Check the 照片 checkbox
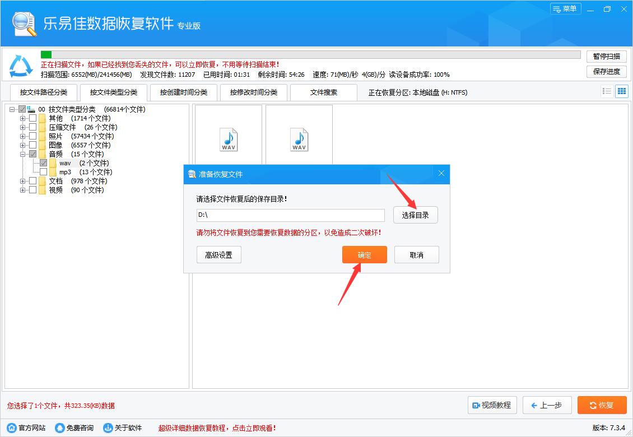633x437 pixels. (32, 136)
